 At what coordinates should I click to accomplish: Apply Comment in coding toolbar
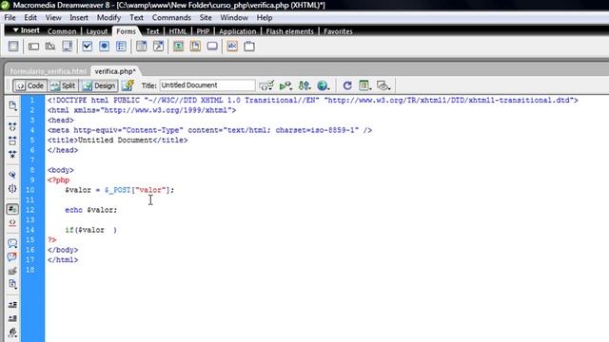(x=12, y=243)
